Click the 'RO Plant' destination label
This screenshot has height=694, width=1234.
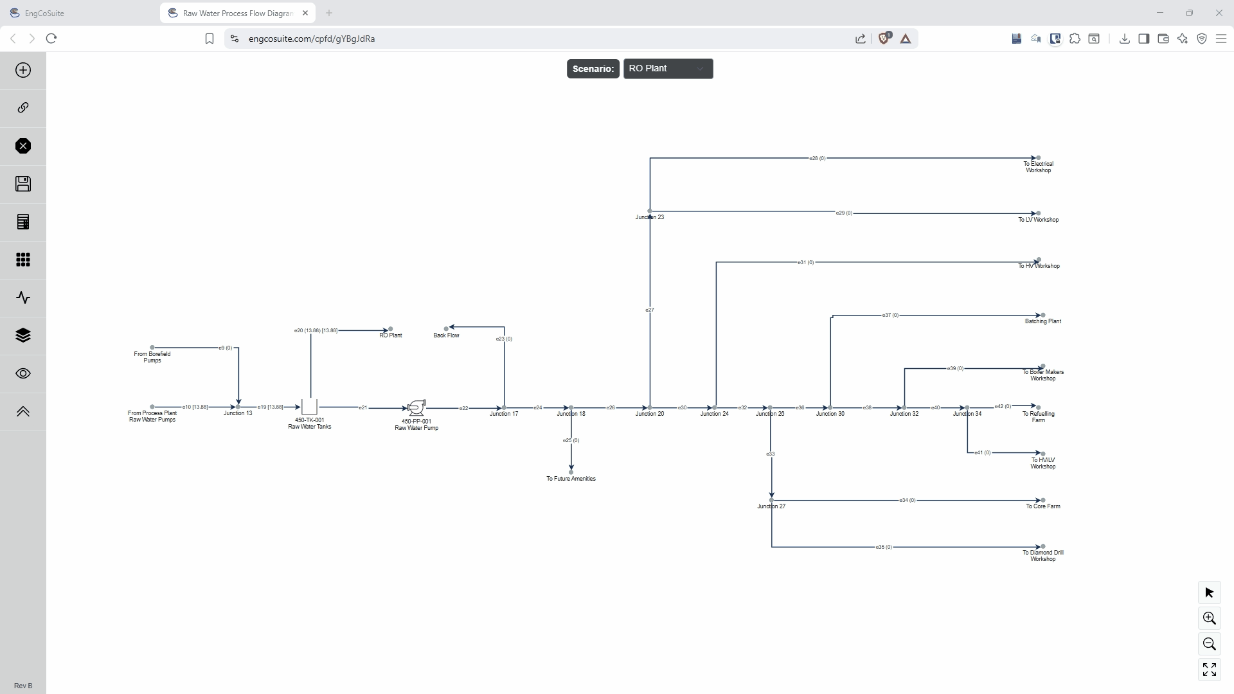coord(391,335)
